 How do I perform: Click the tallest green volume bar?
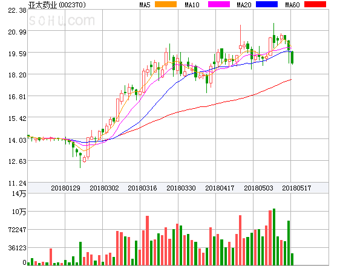click(274, 237)
